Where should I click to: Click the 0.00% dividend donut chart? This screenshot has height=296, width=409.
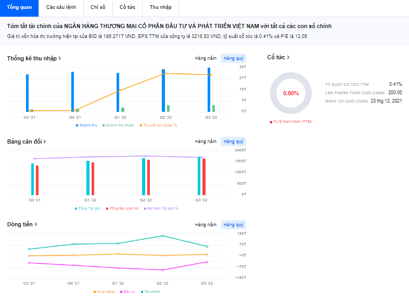[291, 93]
